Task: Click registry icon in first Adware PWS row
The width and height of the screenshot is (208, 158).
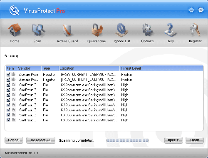Action: pos(13,75)
